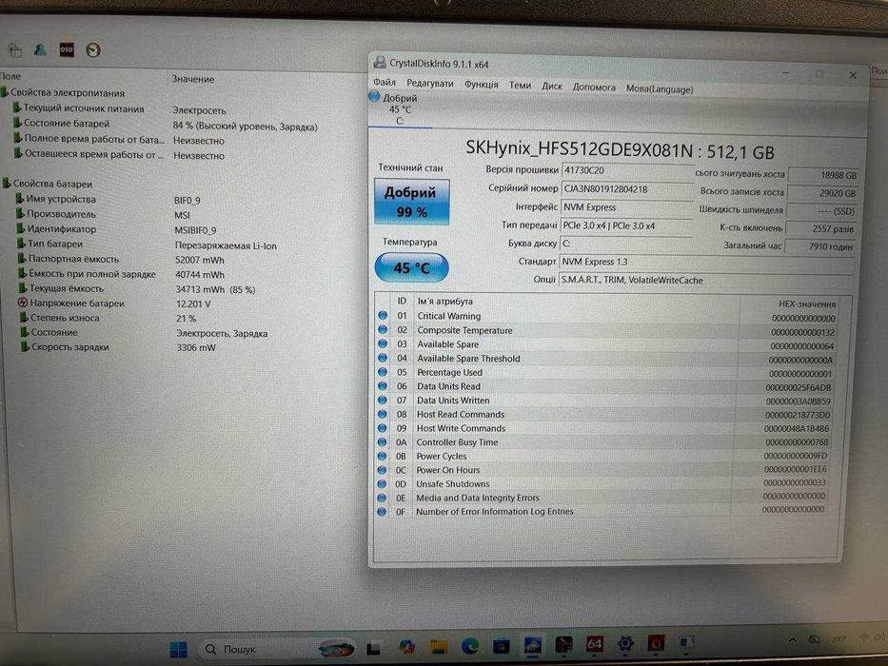Click the Добрий 99 % health status button
888x666 pixels.
click(x=412, y=202)
